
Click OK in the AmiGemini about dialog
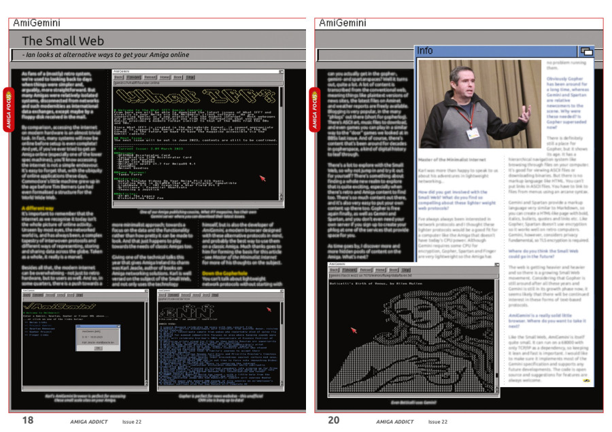[99, 348]
